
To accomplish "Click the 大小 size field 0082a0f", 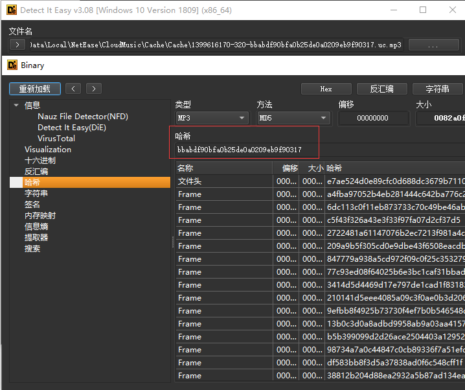I will (x=440, y=118).
